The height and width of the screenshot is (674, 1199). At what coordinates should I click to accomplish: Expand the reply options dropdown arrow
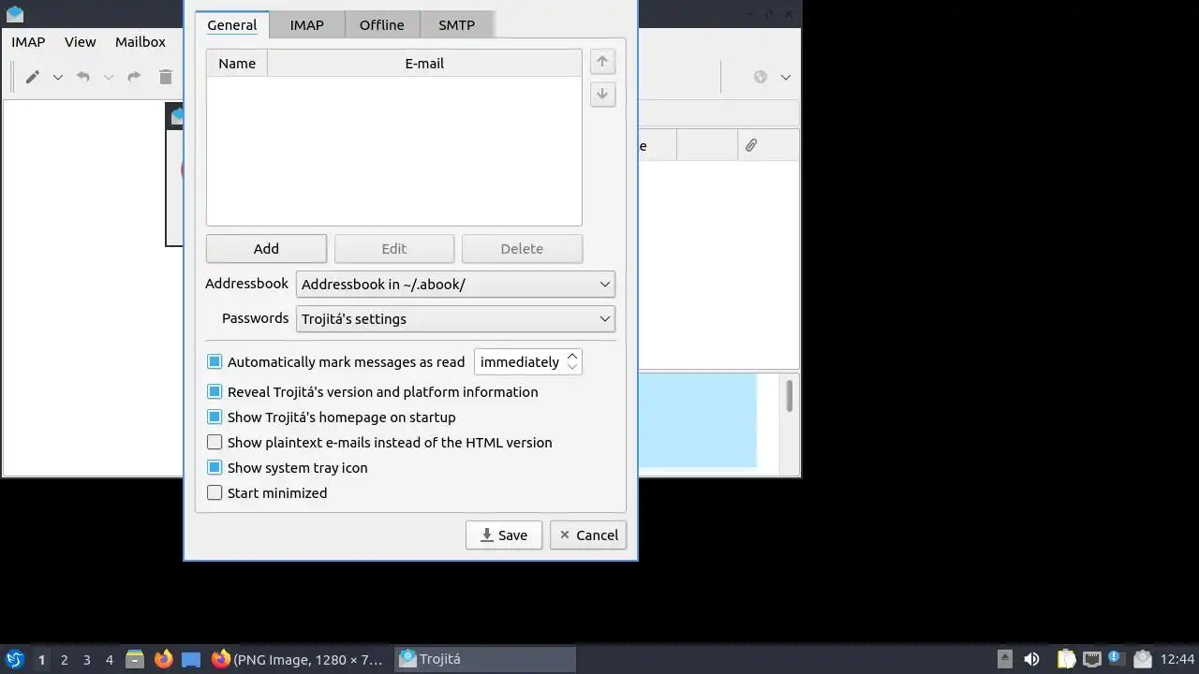click(108, 78)
